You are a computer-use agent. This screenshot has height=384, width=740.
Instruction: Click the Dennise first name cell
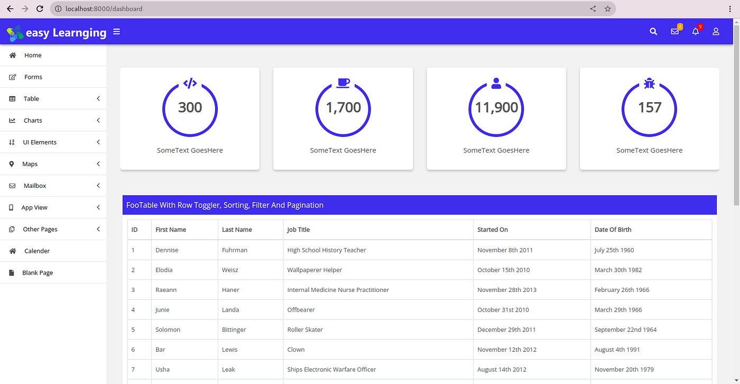coord(184,250)
